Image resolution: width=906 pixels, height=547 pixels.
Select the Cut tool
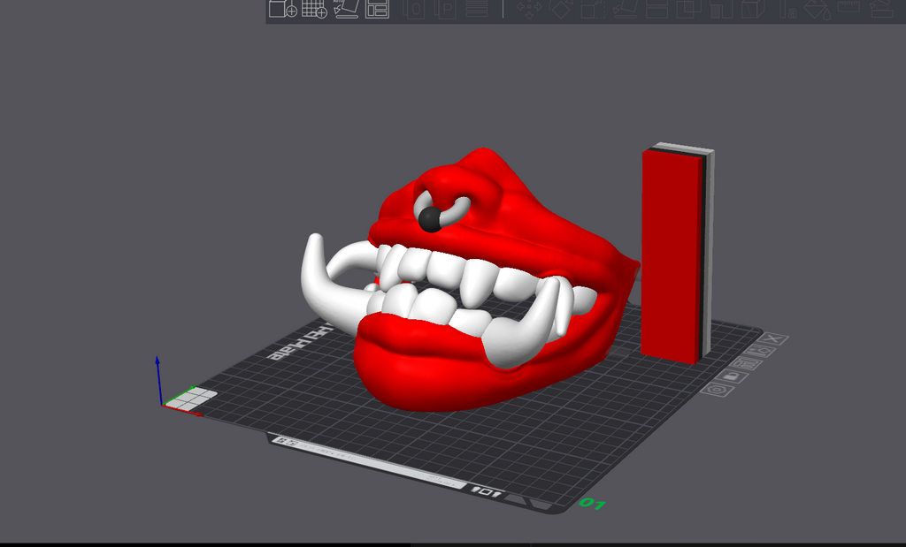tap(657, 9)
